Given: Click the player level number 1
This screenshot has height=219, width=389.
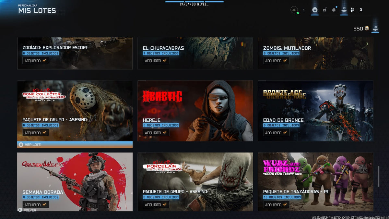Looking at the screenshot, I should click(x=304, y=10).
